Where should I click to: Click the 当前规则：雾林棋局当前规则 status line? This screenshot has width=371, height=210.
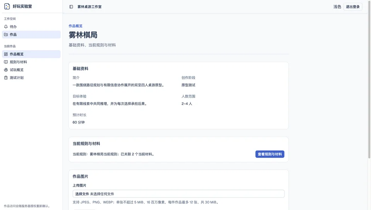click(114, 154)
